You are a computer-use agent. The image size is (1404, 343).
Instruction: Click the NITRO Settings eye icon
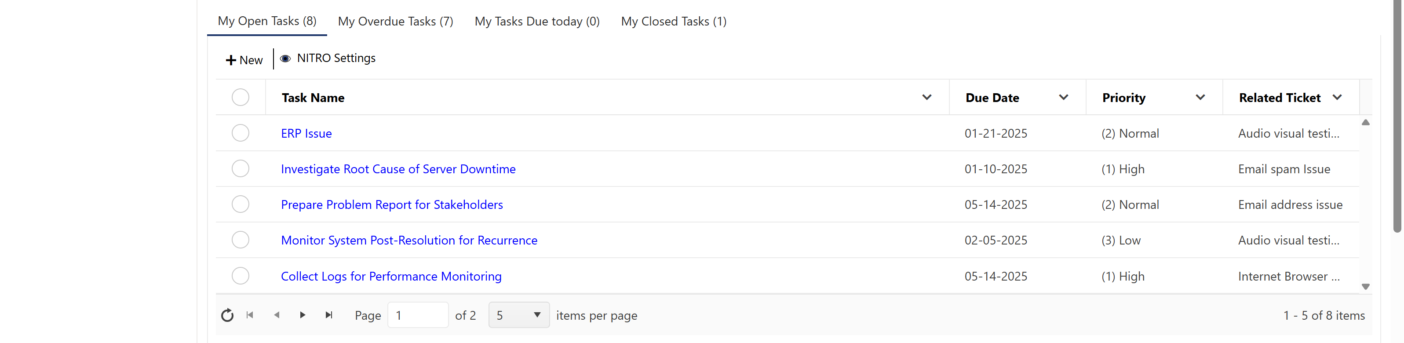pyautogui.click(x=285, y=58)
